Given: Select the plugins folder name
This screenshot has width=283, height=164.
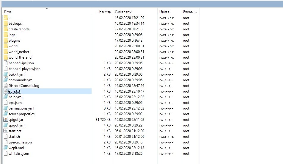Looking at the screenshot, I should tap(15, 40).
